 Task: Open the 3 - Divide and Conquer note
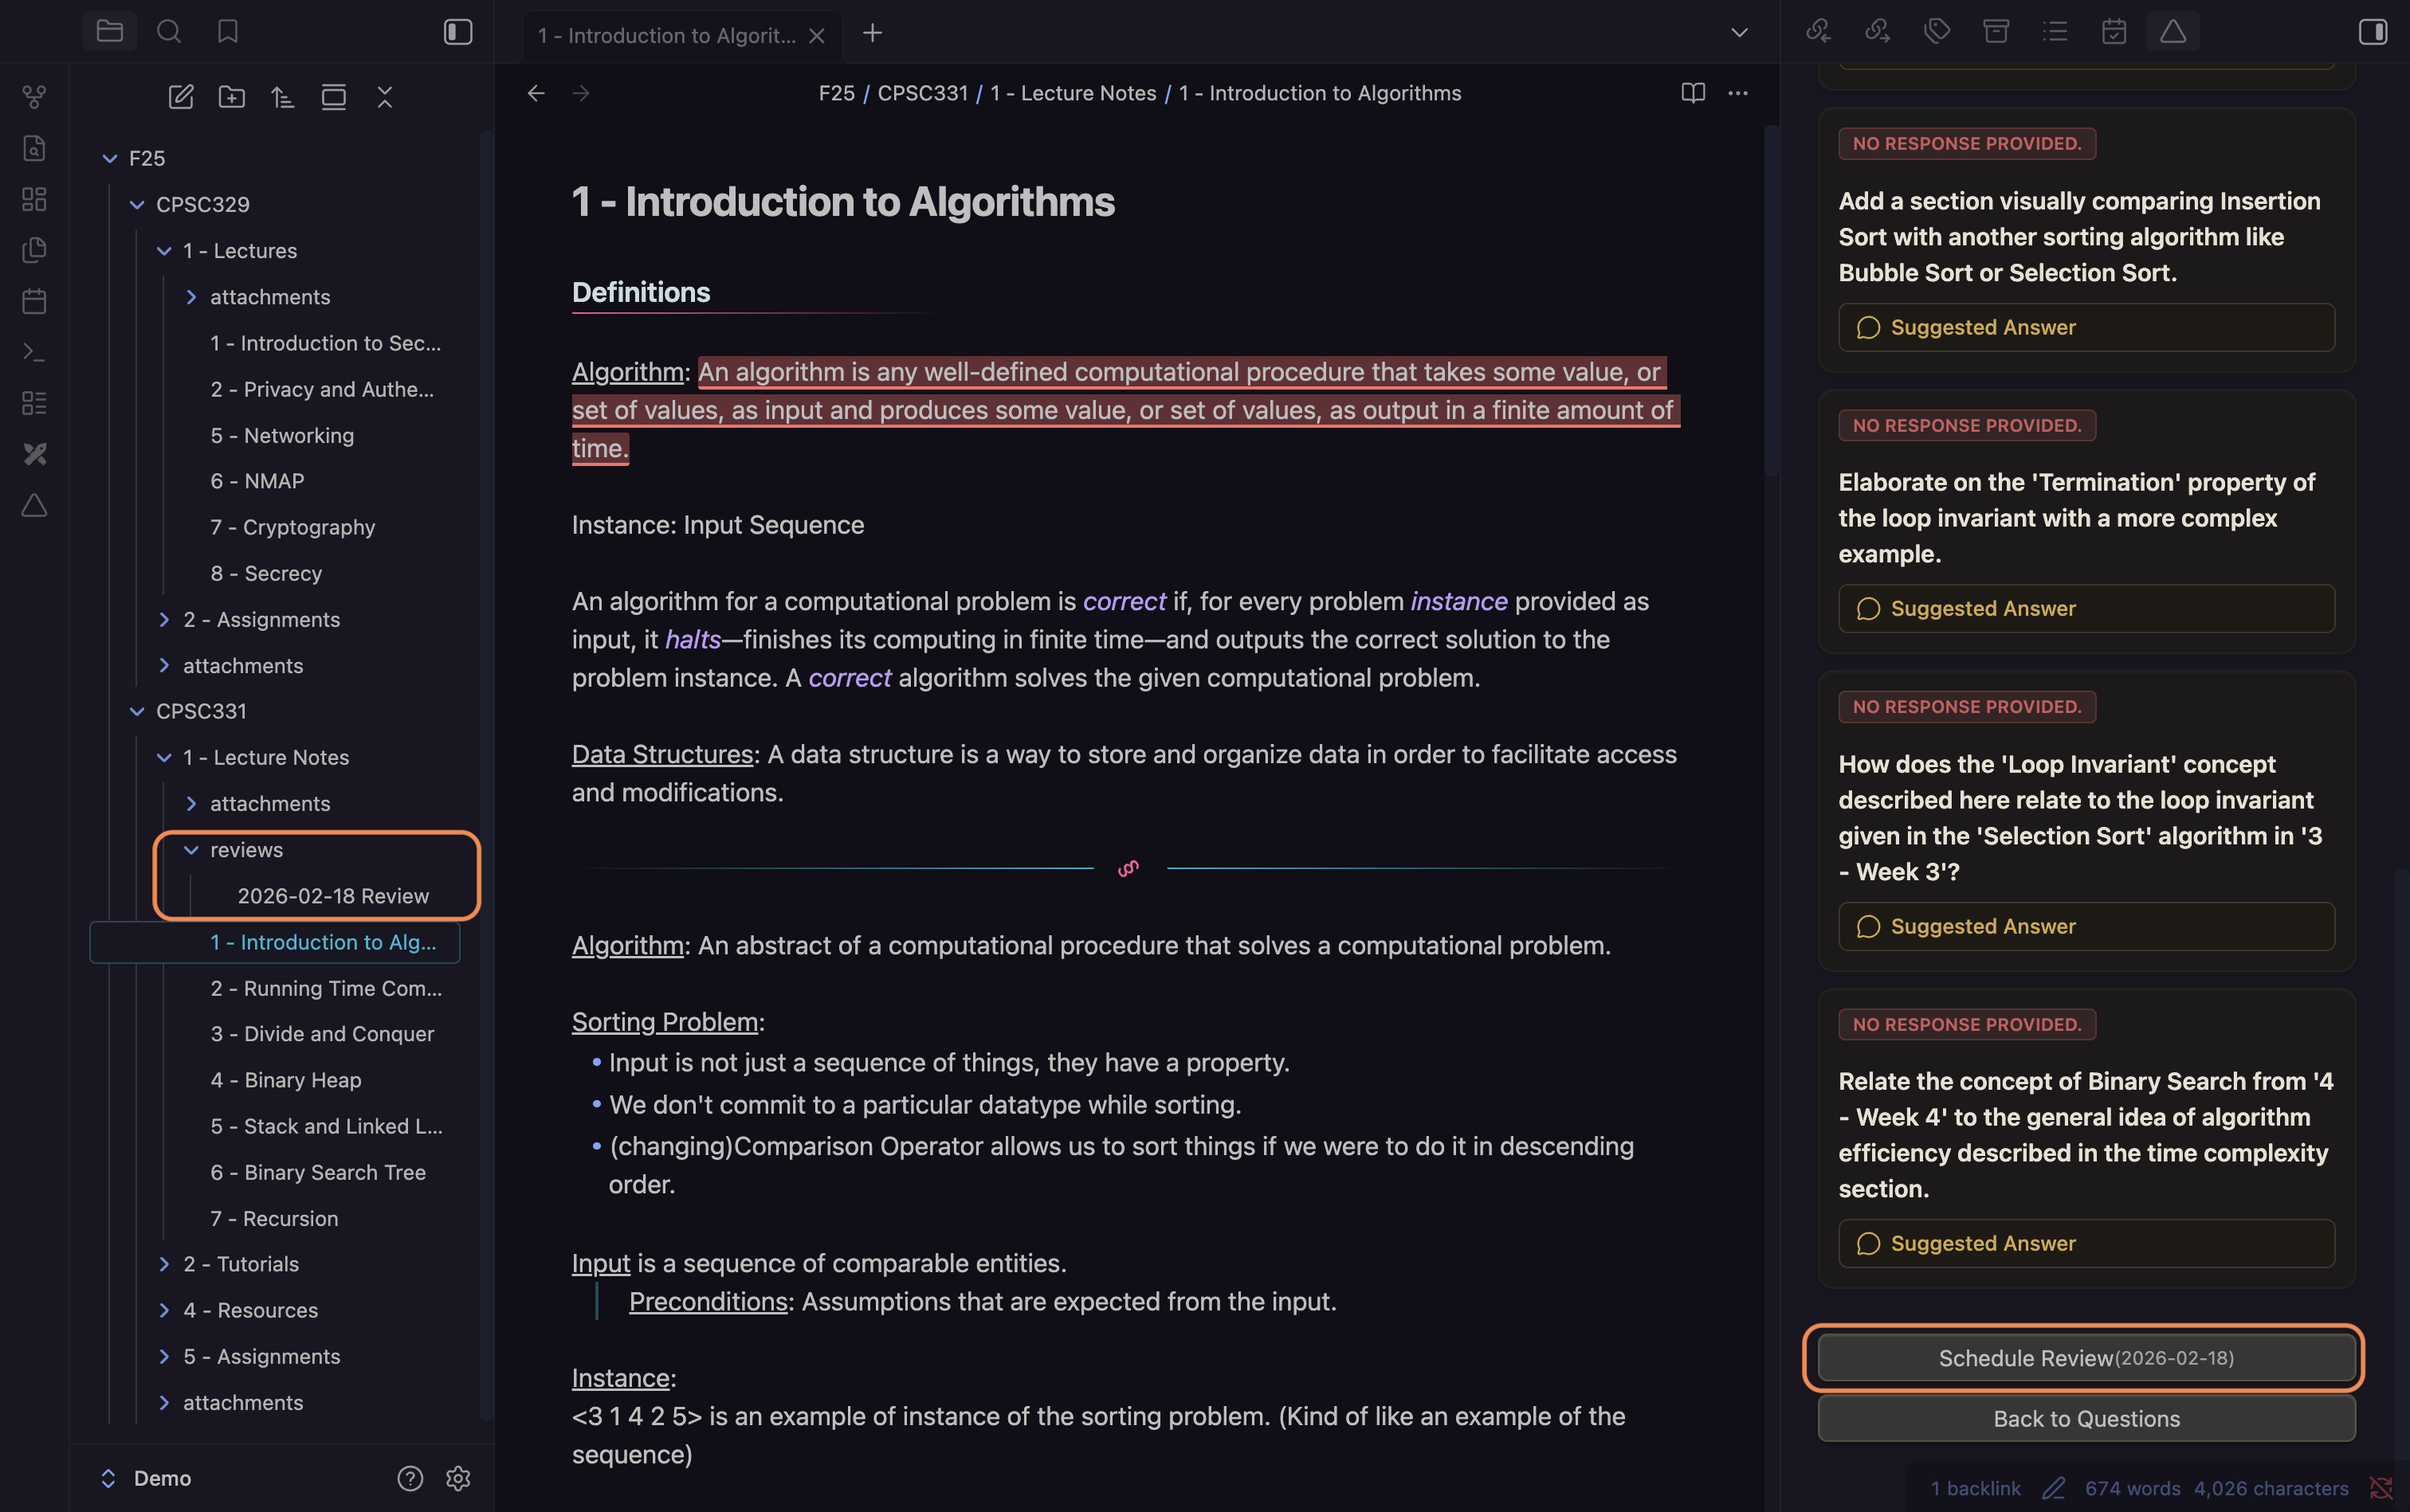322,1034
